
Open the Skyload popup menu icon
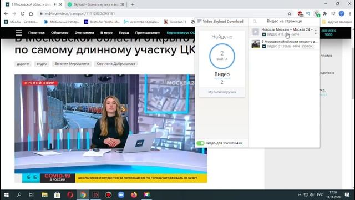pyautogui.click(x=199, y=21)
